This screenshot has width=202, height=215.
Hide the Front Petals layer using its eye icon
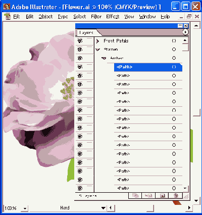click(80, 41)
